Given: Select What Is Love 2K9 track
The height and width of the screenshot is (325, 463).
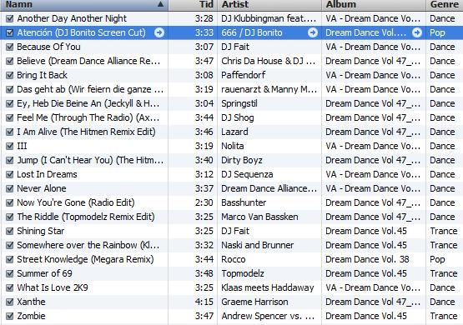Looking at the screenshot, I should [232, 287].
